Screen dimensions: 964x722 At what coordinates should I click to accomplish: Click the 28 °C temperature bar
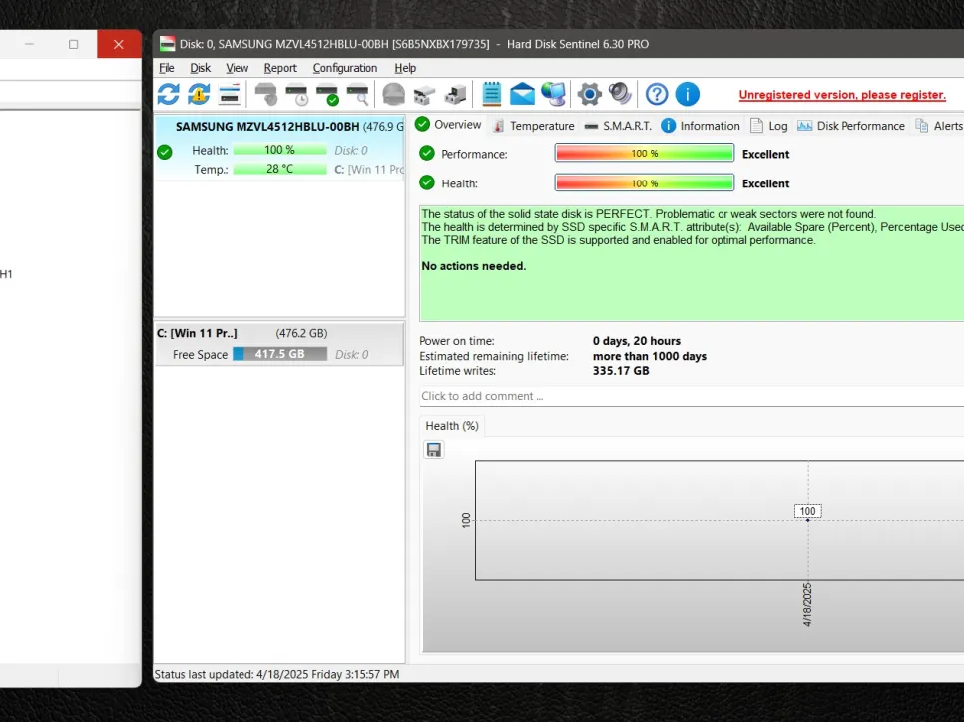point(279,169)
